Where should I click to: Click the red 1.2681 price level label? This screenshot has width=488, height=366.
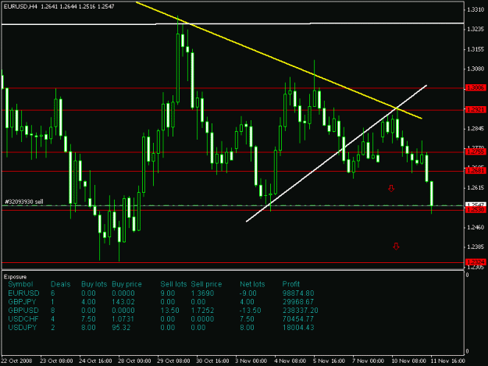click(476, 171)
